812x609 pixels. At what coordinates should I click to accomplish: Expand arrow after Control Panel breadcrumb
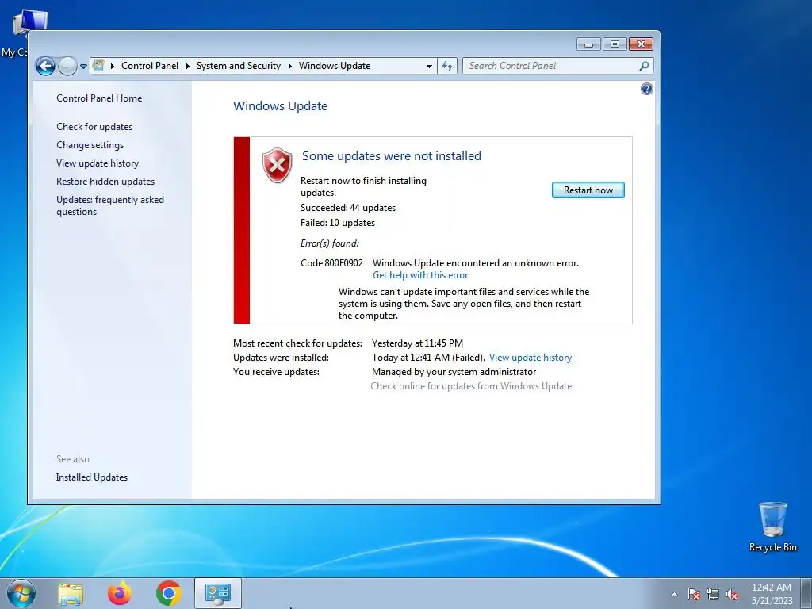(x=187, y=66)
